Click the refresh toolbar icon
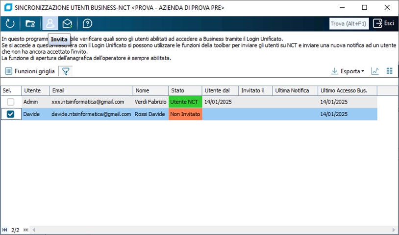The height and width of the screenshot is (235, 399). (x=10, y=23)
